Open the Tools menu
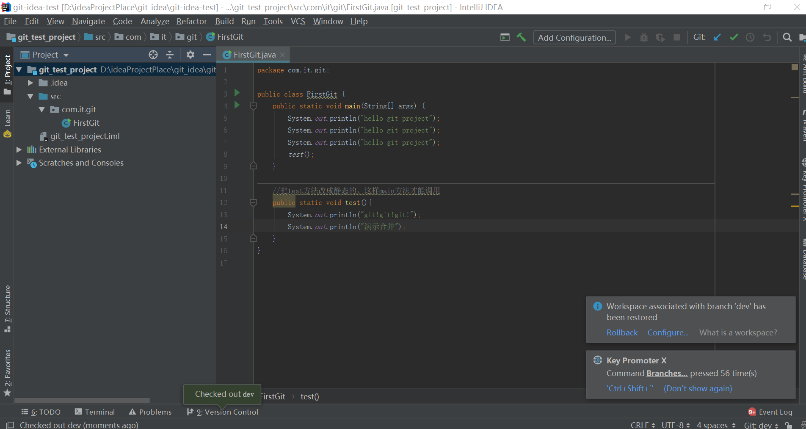 click(273, 21)
